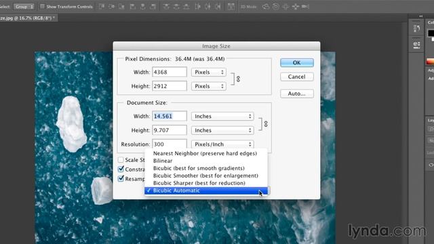Choose Bicubic Sharper (best for reduction)
The height and width of the screenshot is (244, 434).
pyautogui.click(x=206, y=183)
